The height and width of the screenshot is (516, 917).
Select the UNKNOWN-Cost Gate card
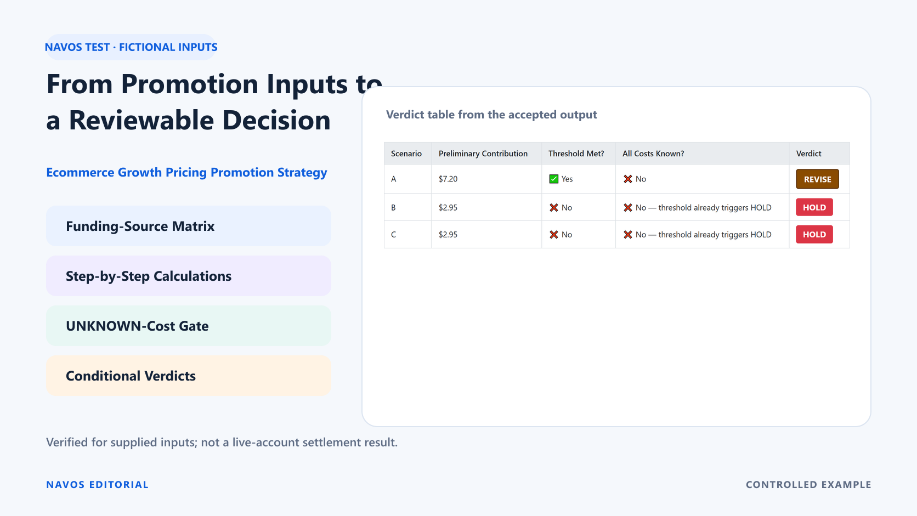189,326
